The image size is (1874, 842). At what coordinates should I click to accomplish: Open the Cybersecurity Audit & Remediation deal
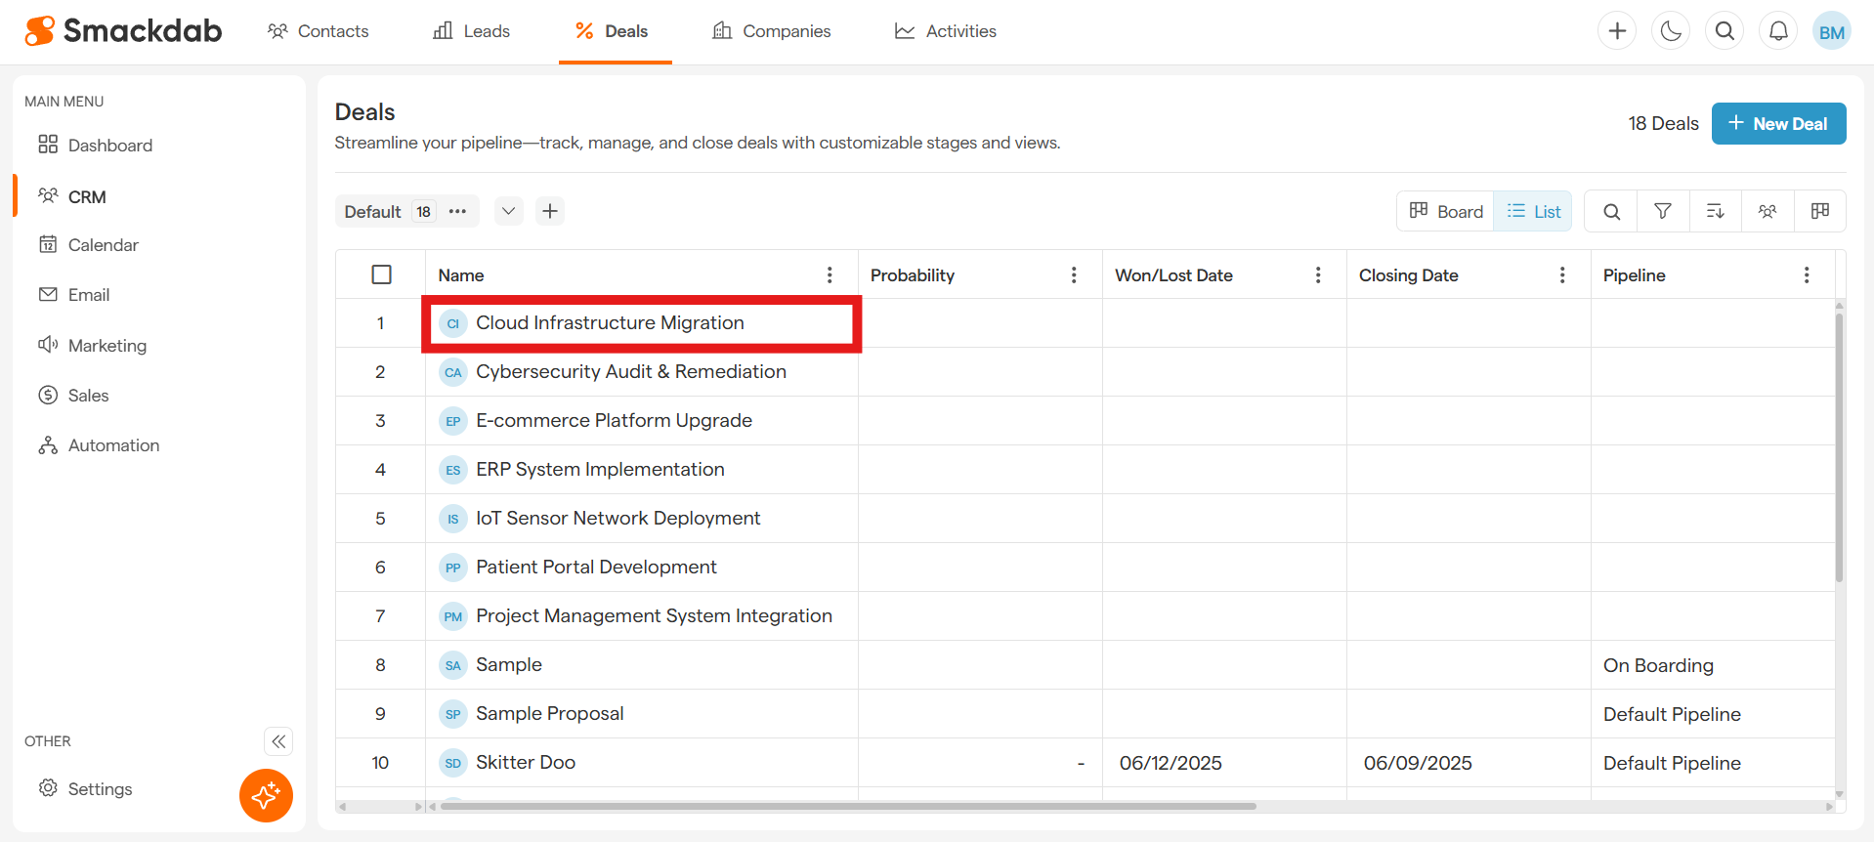(x=630, y=372)
